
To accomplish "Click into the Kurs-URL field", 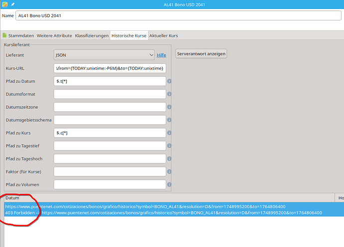I will [x=110, y=68].
